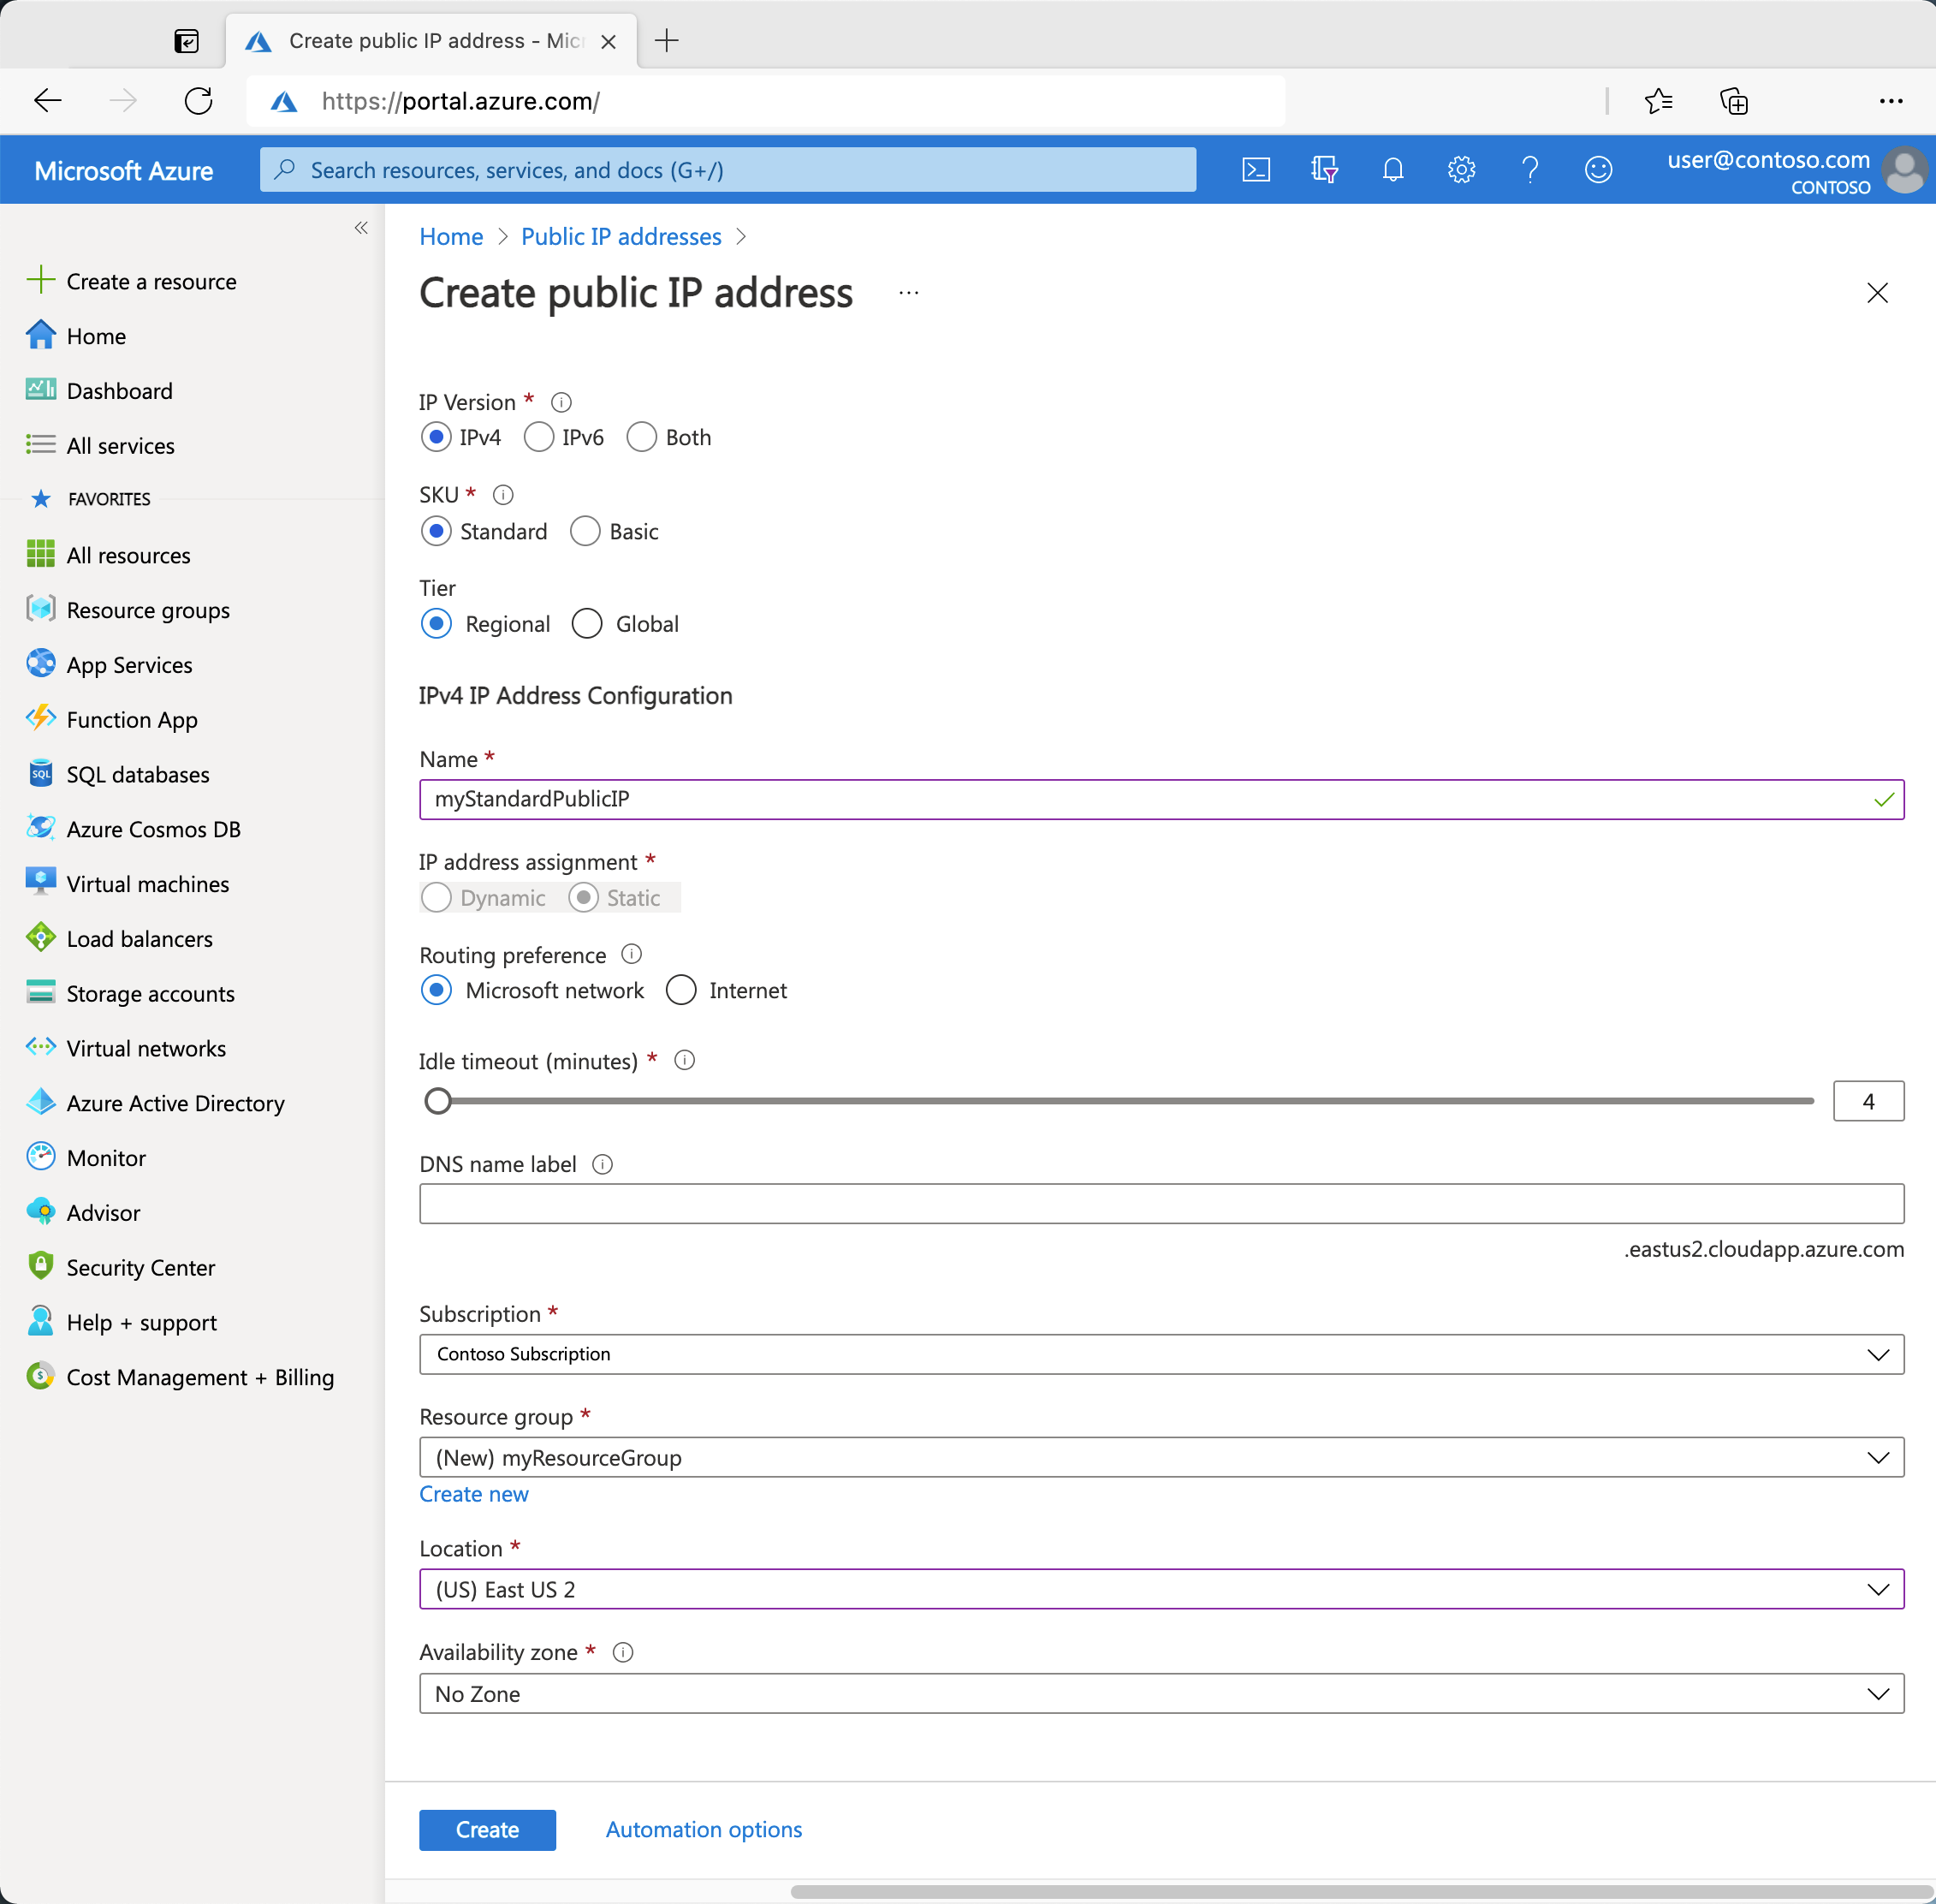Click the Create a resource plus icon

coord(40,280)
